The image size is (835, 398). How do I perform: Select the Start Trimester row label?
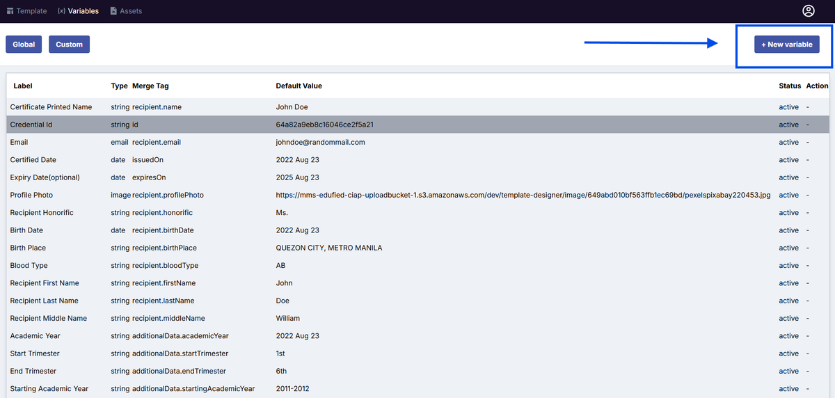coord(35,353)
